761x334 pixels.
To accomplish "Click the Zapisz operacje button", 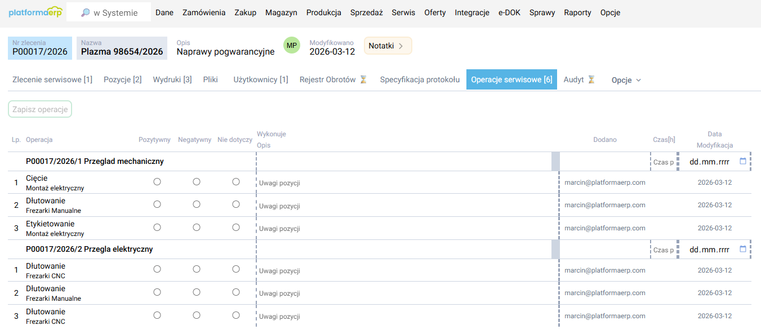I will tap(40, 109).
